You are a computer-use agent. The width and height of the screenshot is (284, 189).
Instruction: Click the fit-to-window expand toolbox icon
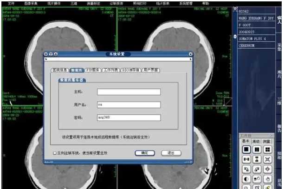(x=267, y=159)
